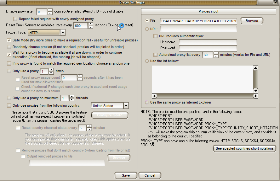Enable Only use proxies from following country

pyautogui.click(x=9, y=106)
